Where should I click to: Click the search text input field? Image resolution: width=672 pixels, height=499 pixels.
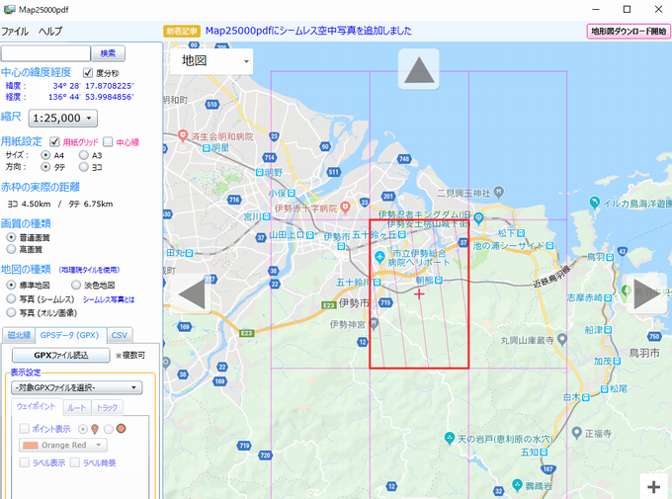point(45,53)
